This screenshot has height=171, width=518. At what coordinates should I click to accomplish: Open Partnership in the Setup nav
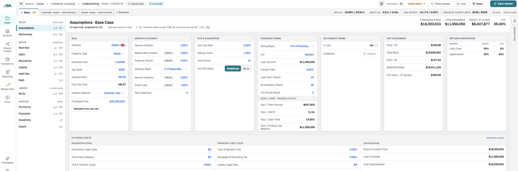pyautogui.click(x=41, y=35)
